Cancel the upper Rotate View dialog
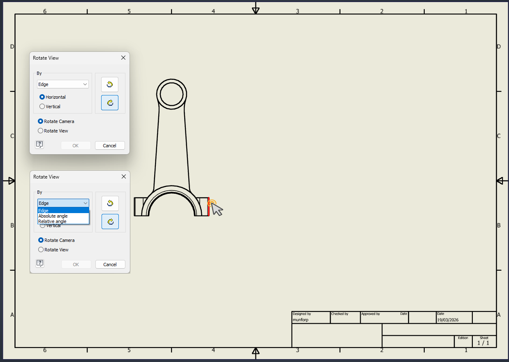The image size is (509, 362). (110, 146)
